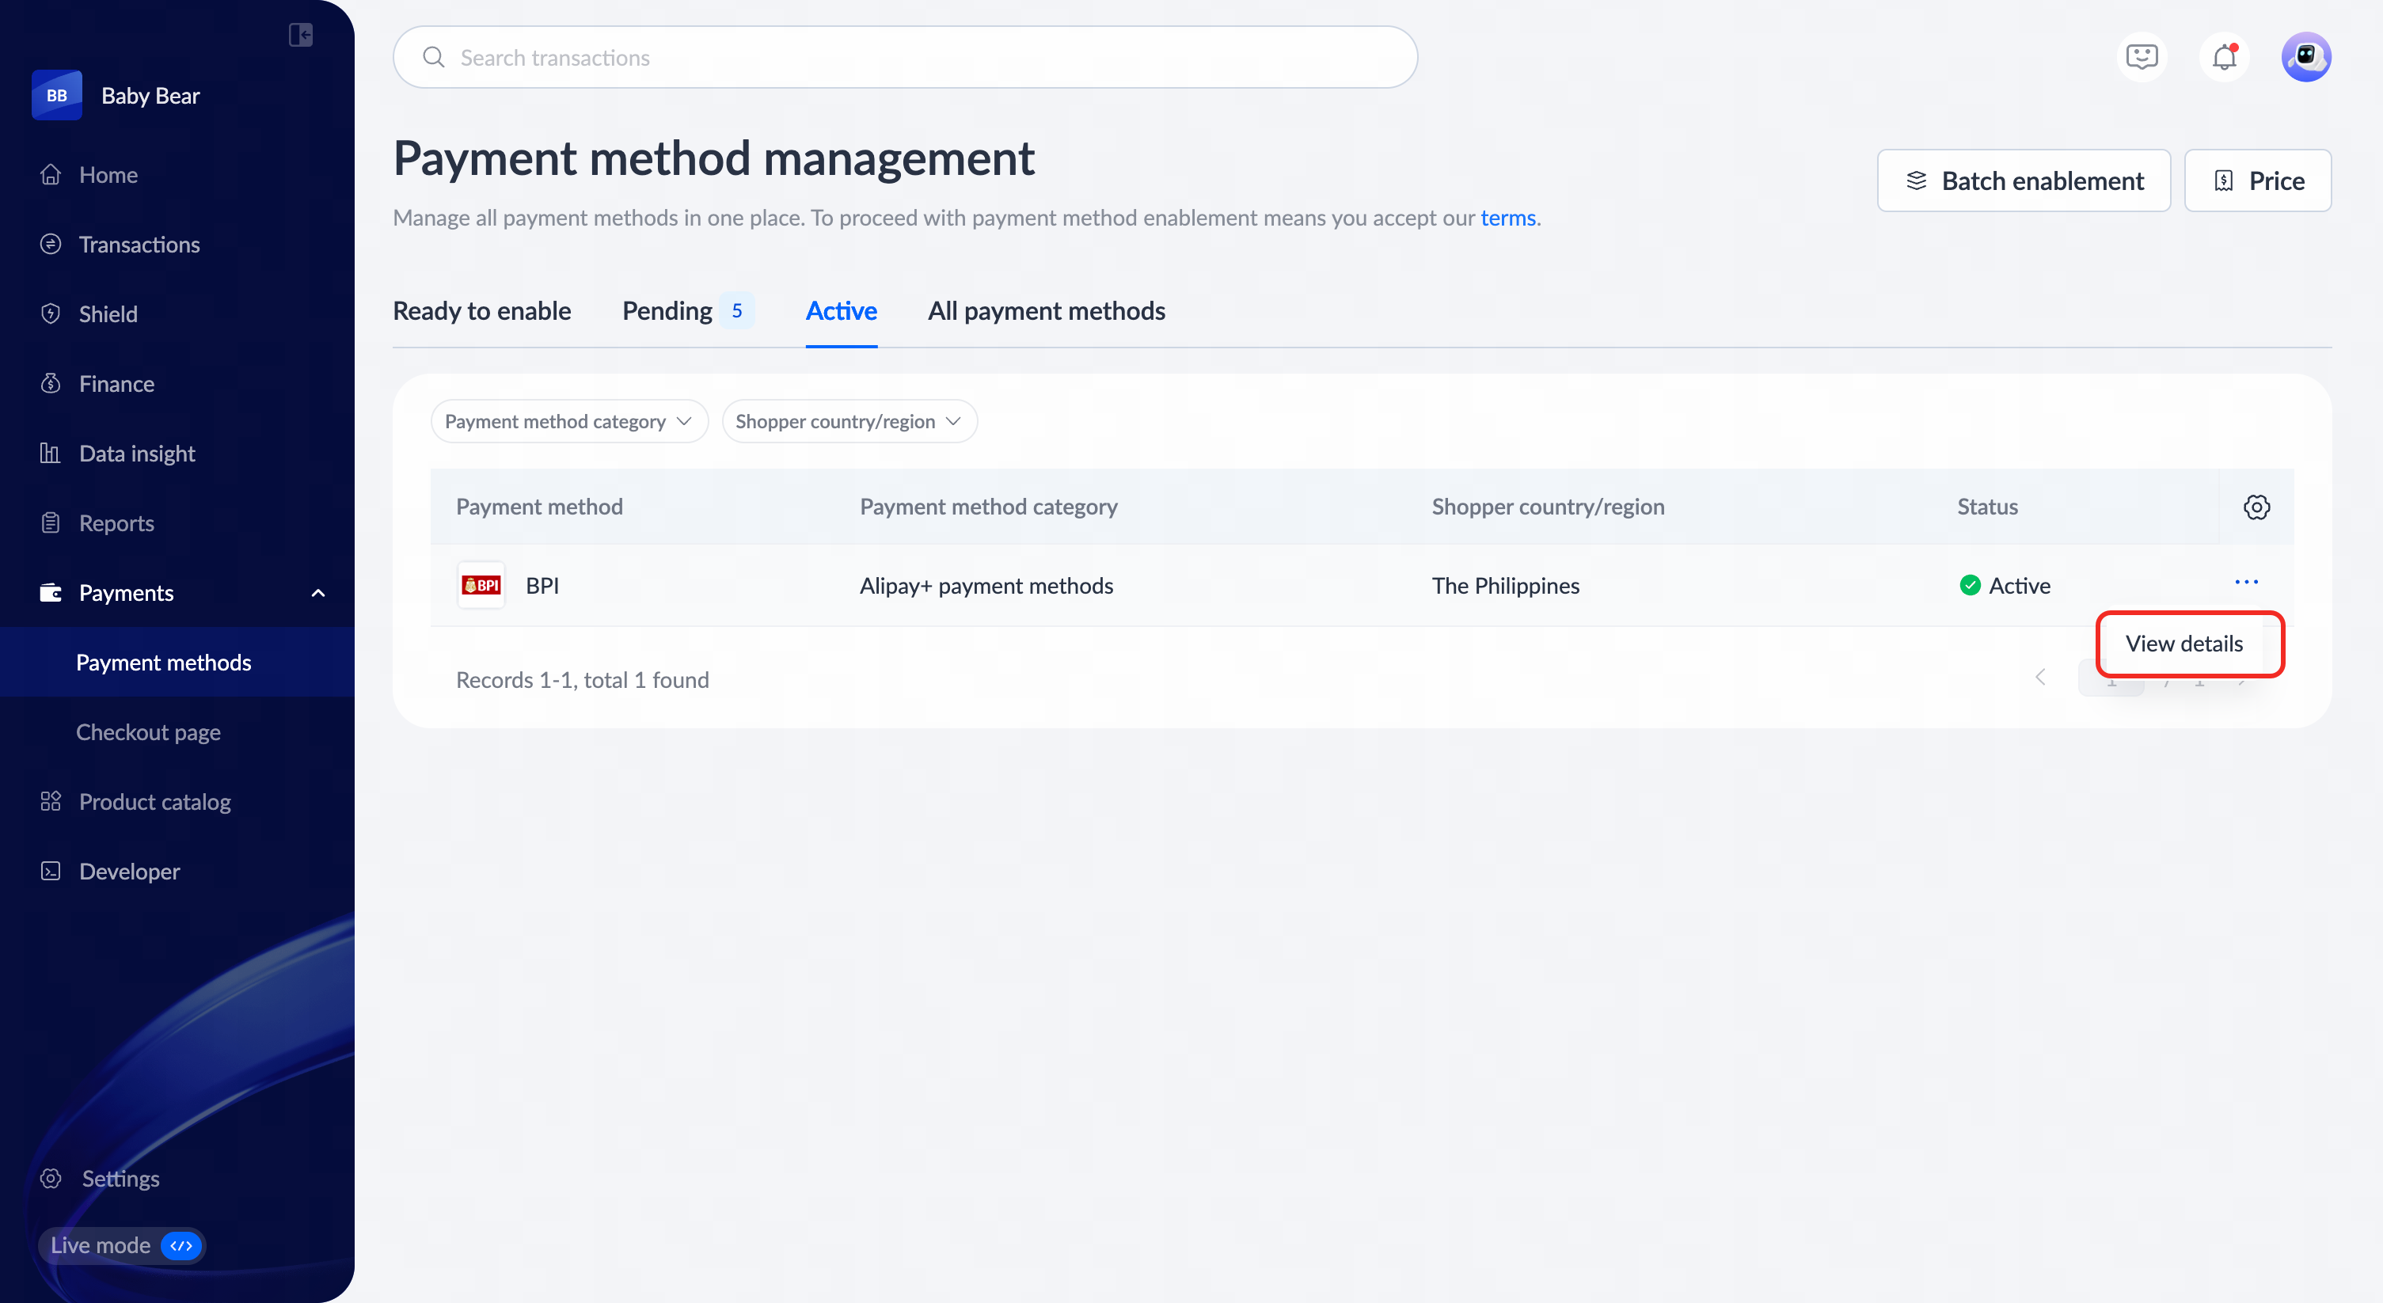Go to Shield in the sidebar
Viewport: 2383px width, 1303px height.
coord(108,314)
